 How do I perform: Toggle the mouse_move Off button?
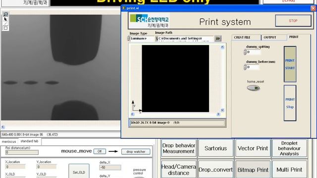pos(100,151)
